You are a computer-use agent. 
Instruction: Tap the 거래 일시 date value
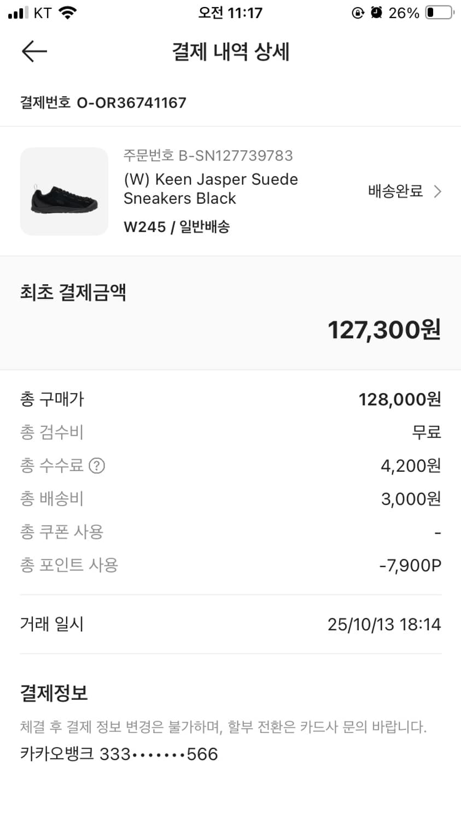click(384, 624)
